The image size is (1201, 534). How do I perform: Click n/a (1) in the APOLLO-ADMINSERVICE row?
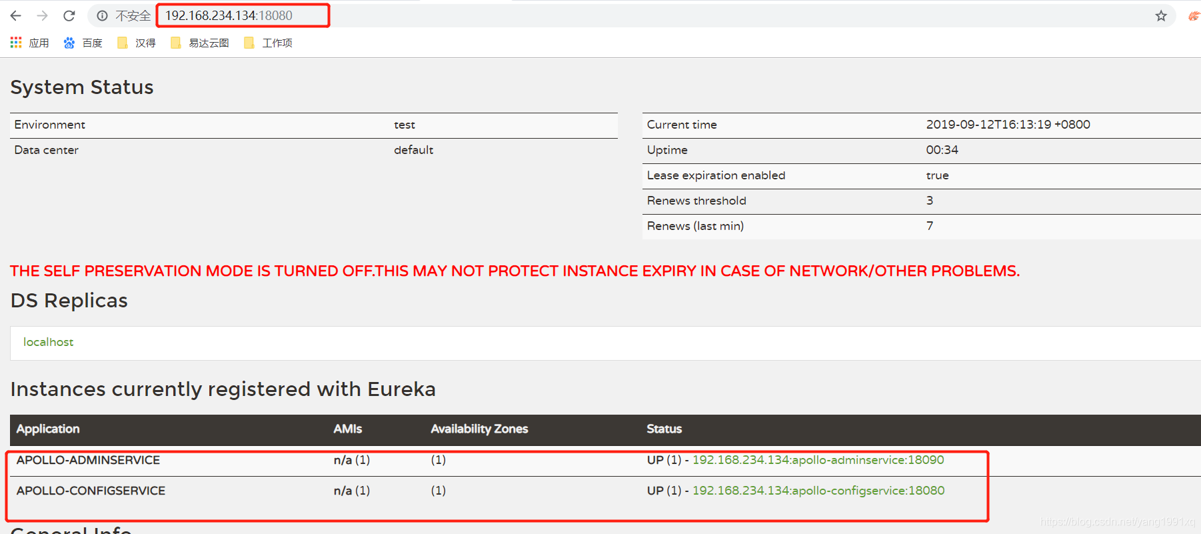(352, 460)
